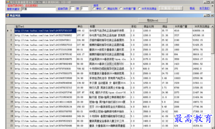Image resolution: width=215 pixels, height=129 pixels.
Task: Sort by the 折扣 column header
Action: click(136, 26)
